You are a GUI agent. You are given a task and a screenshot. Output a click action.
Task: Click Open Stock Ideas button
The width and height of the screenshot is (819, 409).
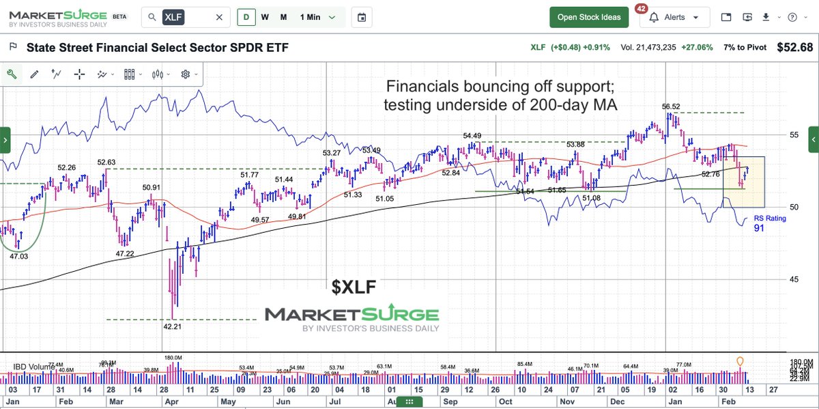click(x=589, y=17)
